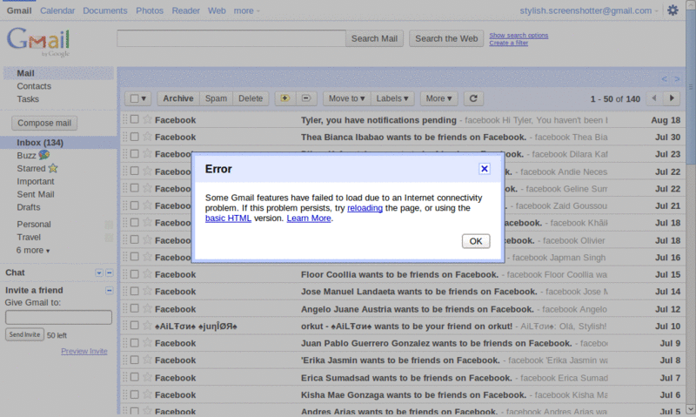Open the settings gear icon
The image size is (696, 417).
(x=673, y=10)
